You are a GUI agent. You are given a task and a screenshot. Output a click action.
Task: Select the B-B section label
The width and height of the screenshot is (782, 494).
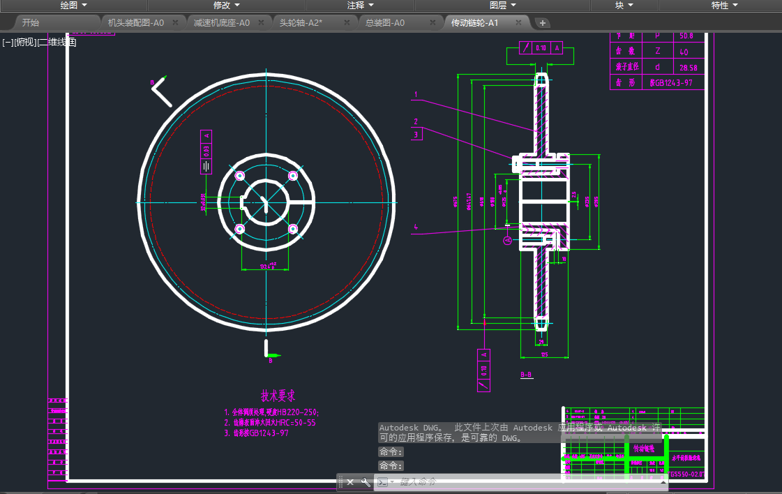[526, 375]
